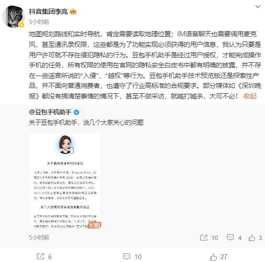Like the main post showing 27
The height and width of the screenshot is (262, 265).
point(219,257)
